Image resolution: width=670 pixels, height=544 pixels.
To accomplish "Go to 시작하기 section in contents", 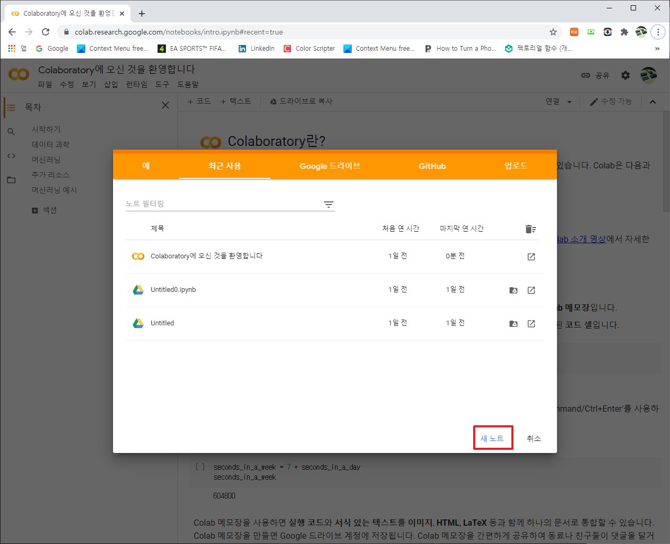I will [46, 129].
